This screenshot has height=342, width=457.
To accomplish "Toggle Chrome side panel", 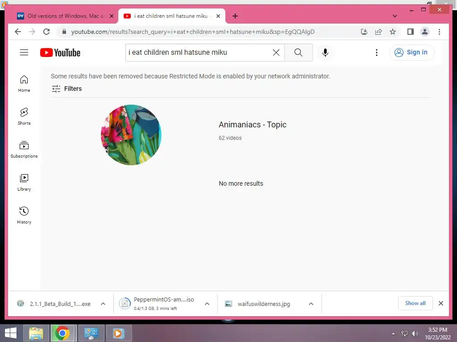I will [411, 32].
